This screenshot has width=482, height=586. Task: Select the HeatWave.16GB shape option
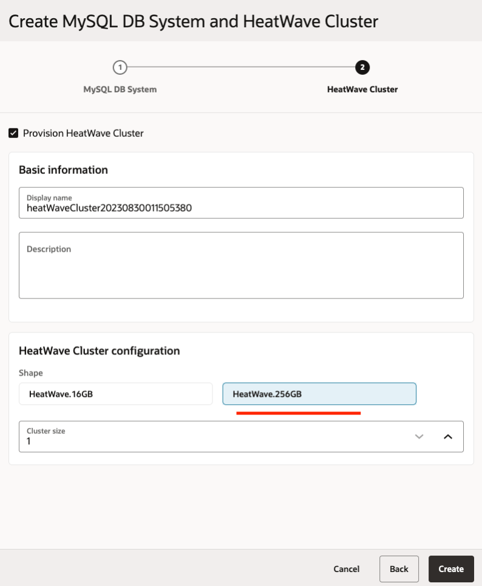click(x=115, y=393)
